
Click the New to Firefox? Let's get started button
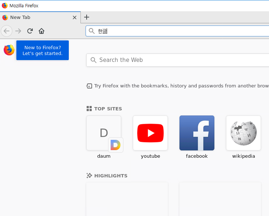[43, 50]
